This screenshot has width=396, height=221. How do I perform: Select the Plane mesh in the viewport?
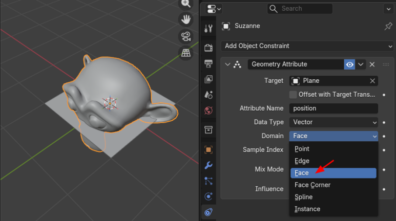click(x=119, y=144)
